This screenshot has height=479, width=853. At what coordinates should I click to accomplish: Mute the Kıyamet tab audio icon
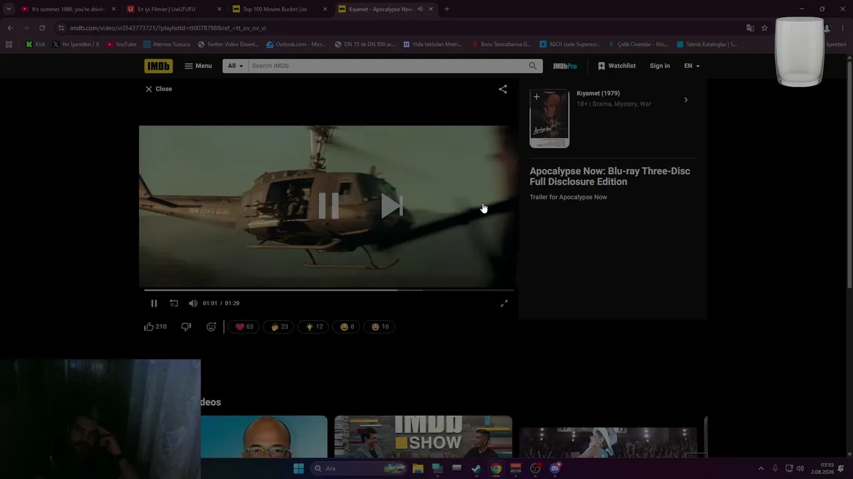tap(420, 9)
